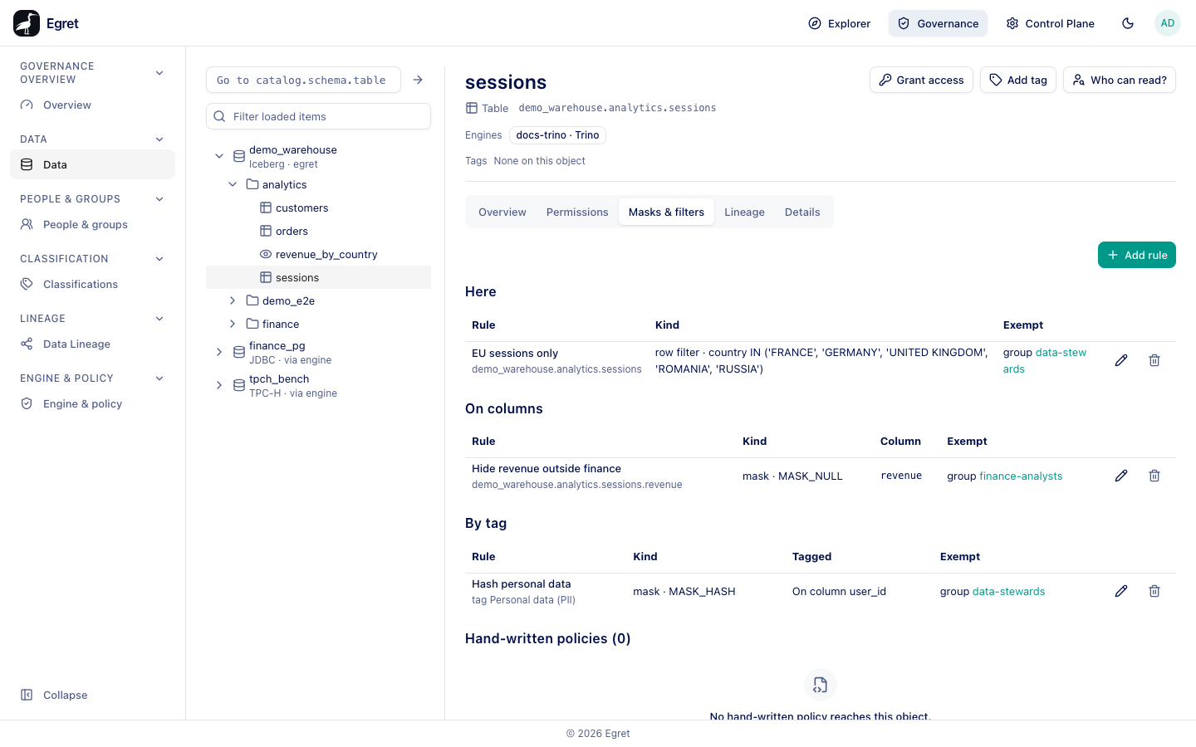The height and width of the screenshot is (747, 1196).
Task: Open People & groups page
Action: (x=92, y=225)
